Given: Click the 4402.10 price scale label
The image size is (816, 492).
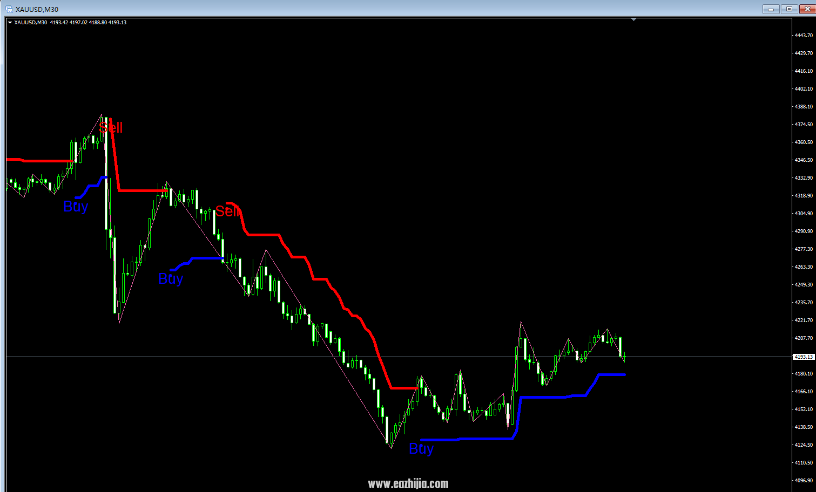Looking at the screenshot, I should pyautogui.click(x=804, y=89).
